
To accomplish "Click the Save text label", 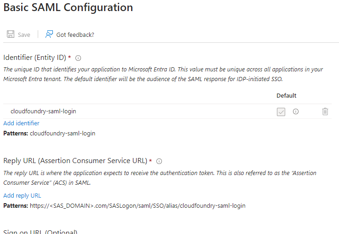I will tap(24, 35).
